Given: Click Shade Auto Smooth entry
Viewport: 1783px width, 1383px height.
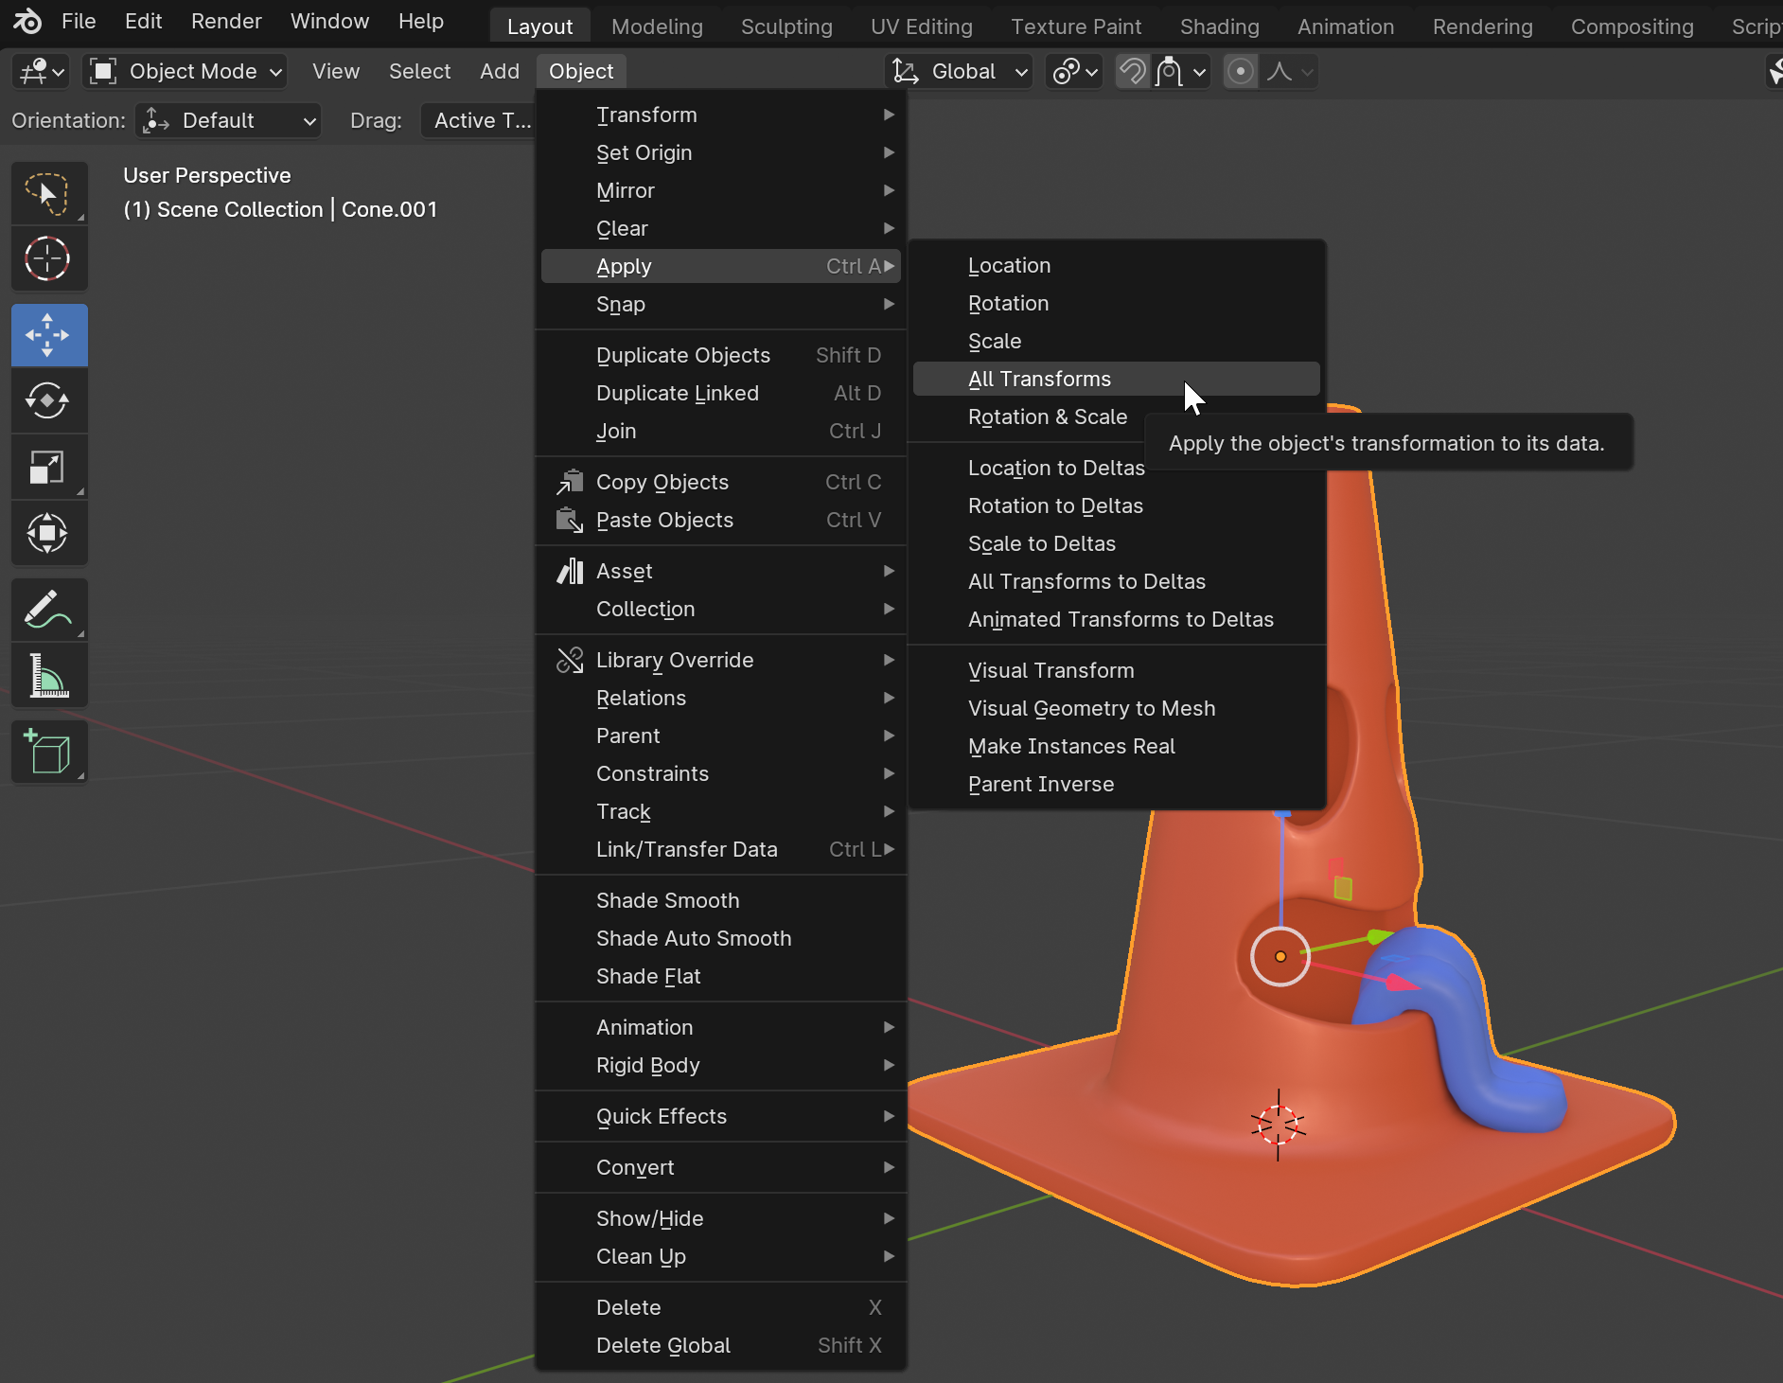Looking at the screenshot, I should pos(721,938).
